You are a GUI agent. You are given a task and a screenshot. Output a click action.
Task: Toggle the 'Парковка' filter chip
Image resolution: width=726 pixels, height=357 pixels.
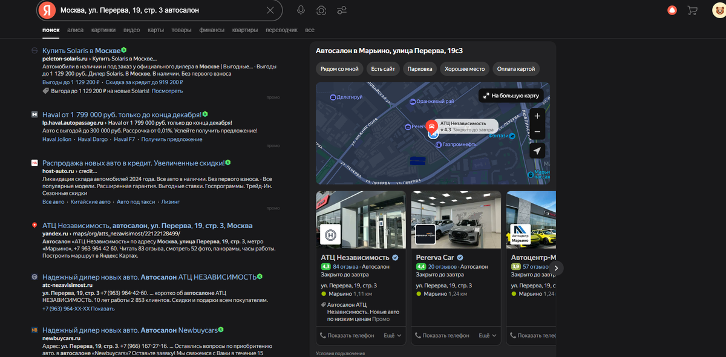point(420,69)
